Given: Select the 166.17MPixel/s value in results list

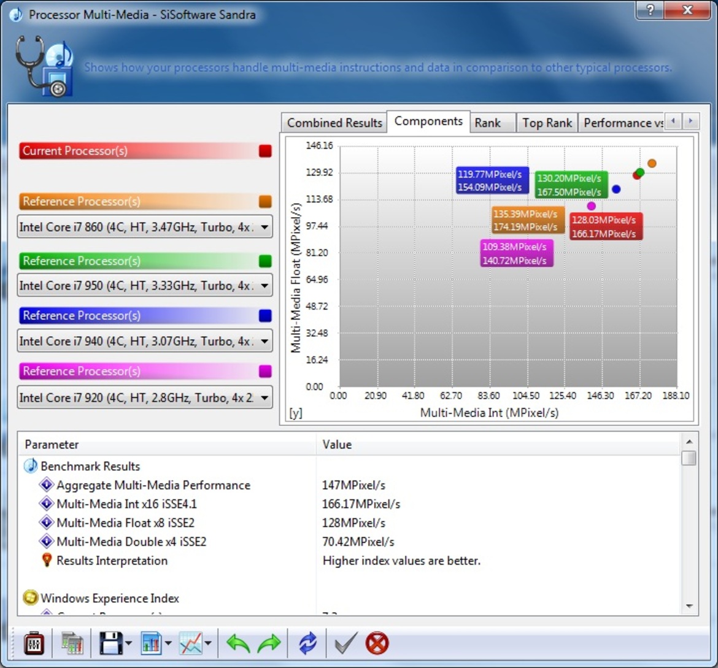Looking at the screenshot, I should [x=361, y=504].
